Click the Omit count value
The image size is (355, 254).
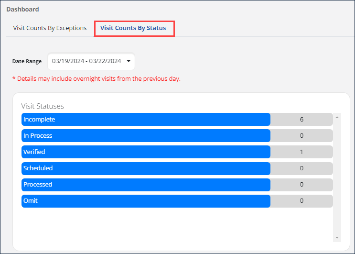click(x=301, y=201)
